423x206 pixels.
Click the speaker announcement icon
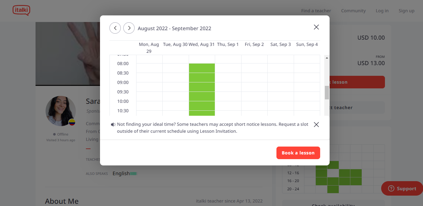(x=113, y=125)
